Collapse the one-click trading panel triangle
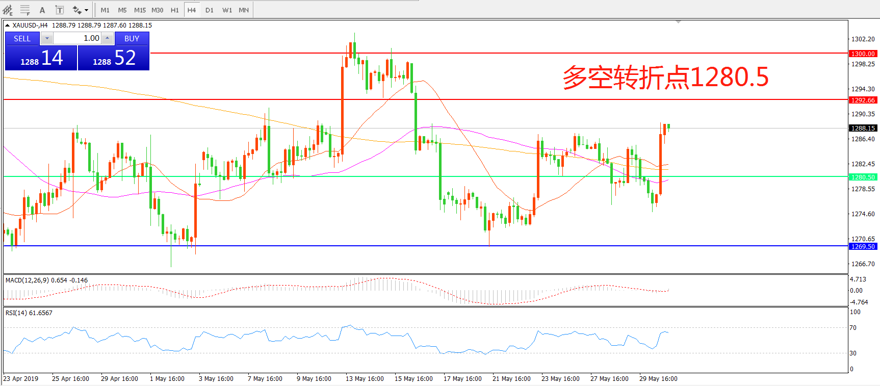880x386 pixels. point(8,25)
